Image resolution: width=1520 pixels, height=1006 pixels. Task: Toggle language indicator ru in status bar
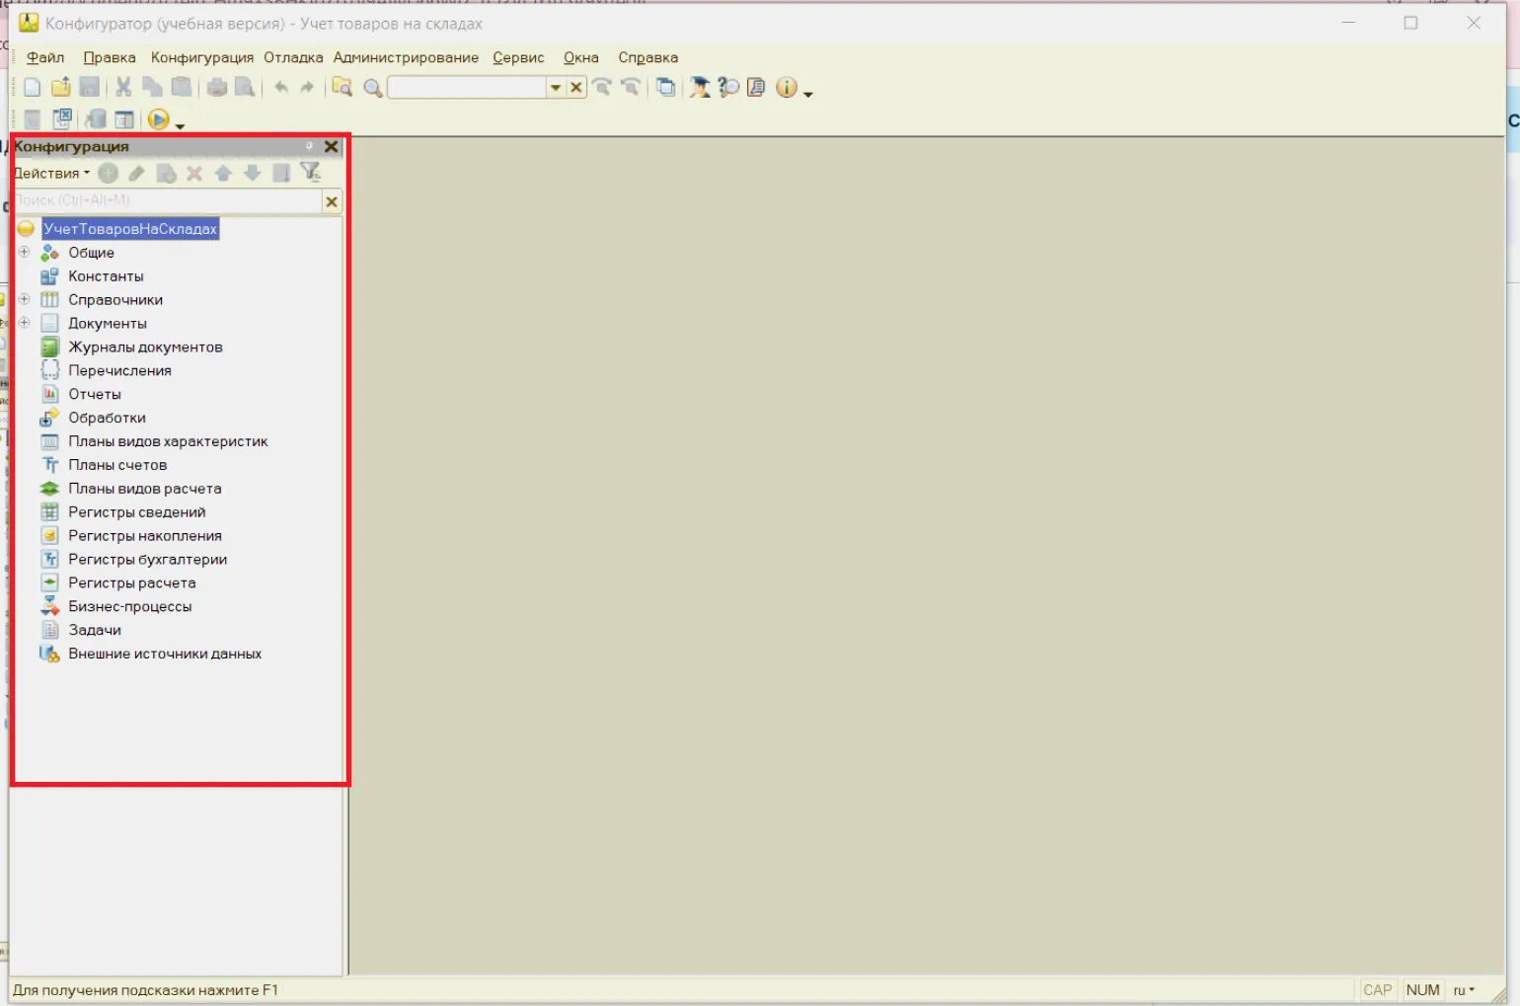1463,990
